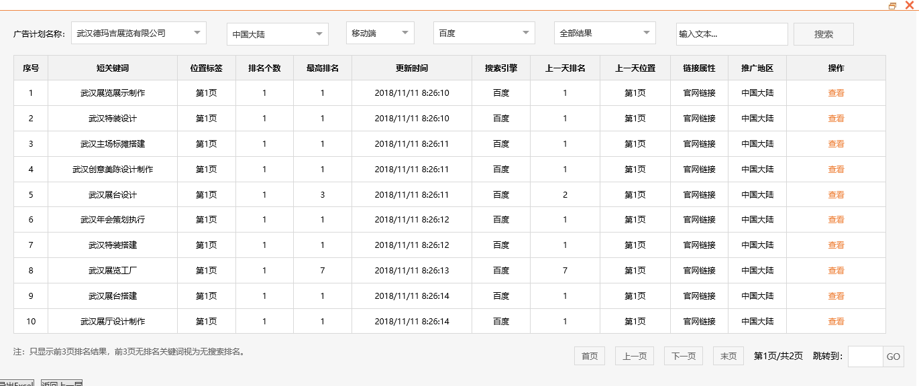Click the 首页 first page button

click(x=589, y=355)
